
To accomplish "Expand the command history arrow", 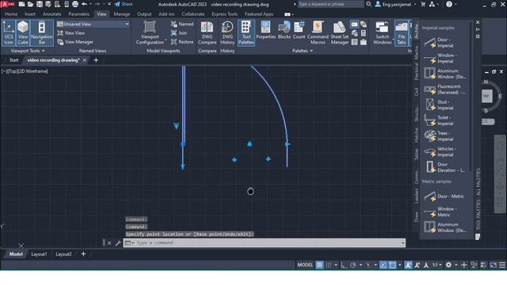I will [x=403, y=243].
